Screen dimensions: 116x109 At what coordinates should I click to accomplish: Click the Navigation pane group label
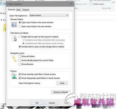17,53
